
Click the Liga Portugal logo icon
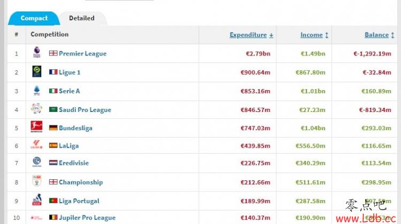(x=36, y=200)
